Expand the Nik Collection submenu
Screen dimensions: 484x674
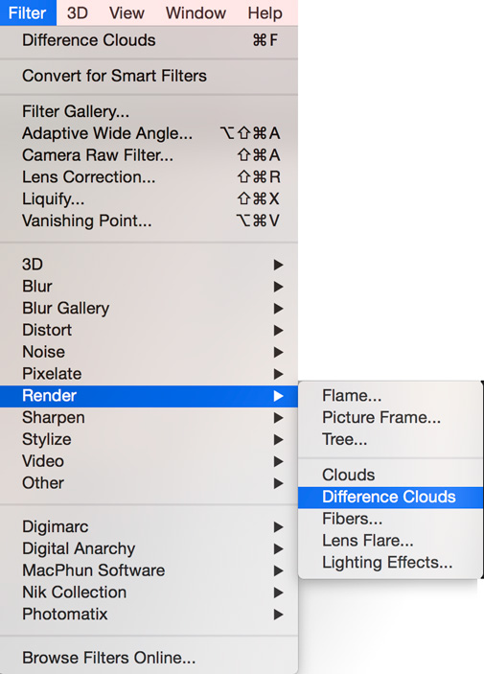[x=149, y=593]
